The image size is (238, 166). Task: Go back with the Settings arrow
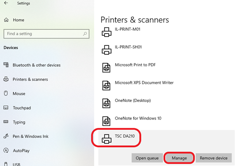point(6,3)
